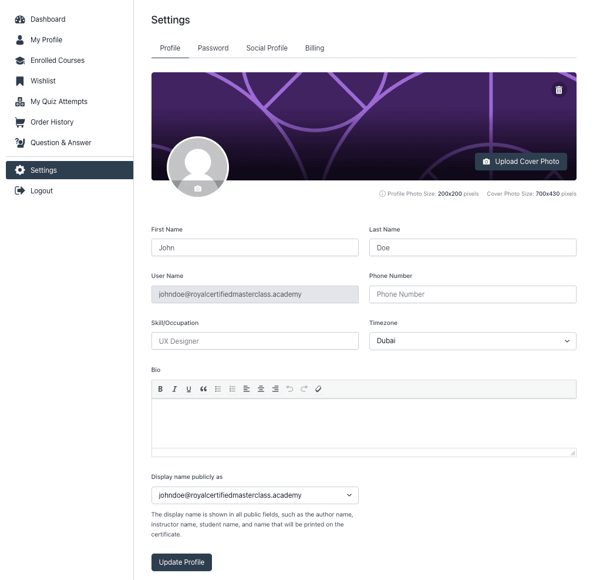Apply italic formatting in the Bio editor
The height and width of the screenshot is (580, 593).
click(174, 388)
